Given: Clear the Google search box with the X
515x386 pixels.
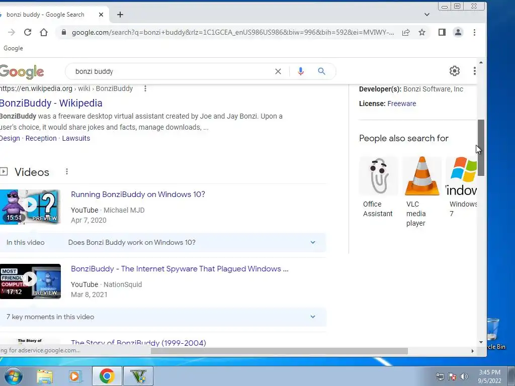Looking at the screenshot, I should 278,71.
